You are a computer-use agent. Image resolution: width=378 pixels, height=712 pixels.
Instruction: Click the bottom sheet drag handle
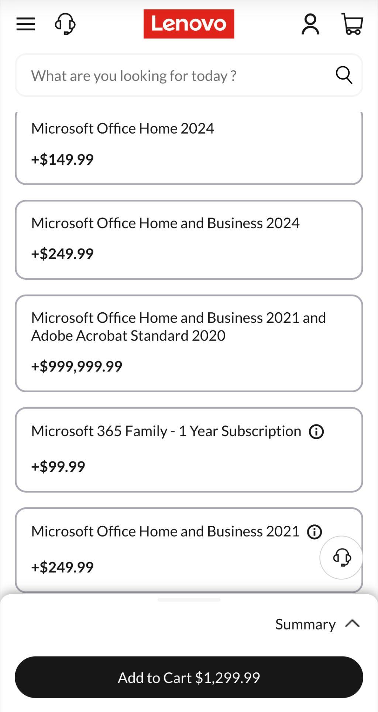[189, 600]
